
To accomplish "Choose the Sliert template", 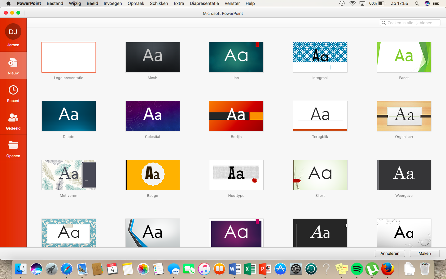I will 320,175.
